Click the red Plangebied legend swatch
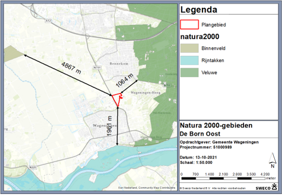282x196 pixels. [x=190, y=24]
